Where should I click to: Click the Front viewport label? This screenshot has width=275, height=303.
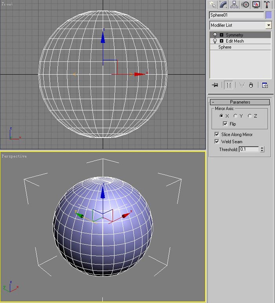[x=7, y=4]
